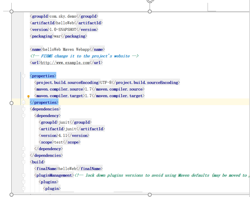This screenshot has height=197, width=250.
Task: Select the top-middle image resize handle
Action: tap(150, 11)
